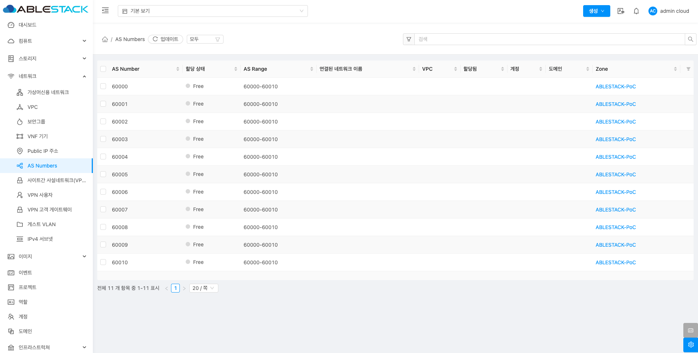Viewport: 698px width, 353px height.
Task: Open the 기본 보기 view dropdown
Action: [212, 11]
